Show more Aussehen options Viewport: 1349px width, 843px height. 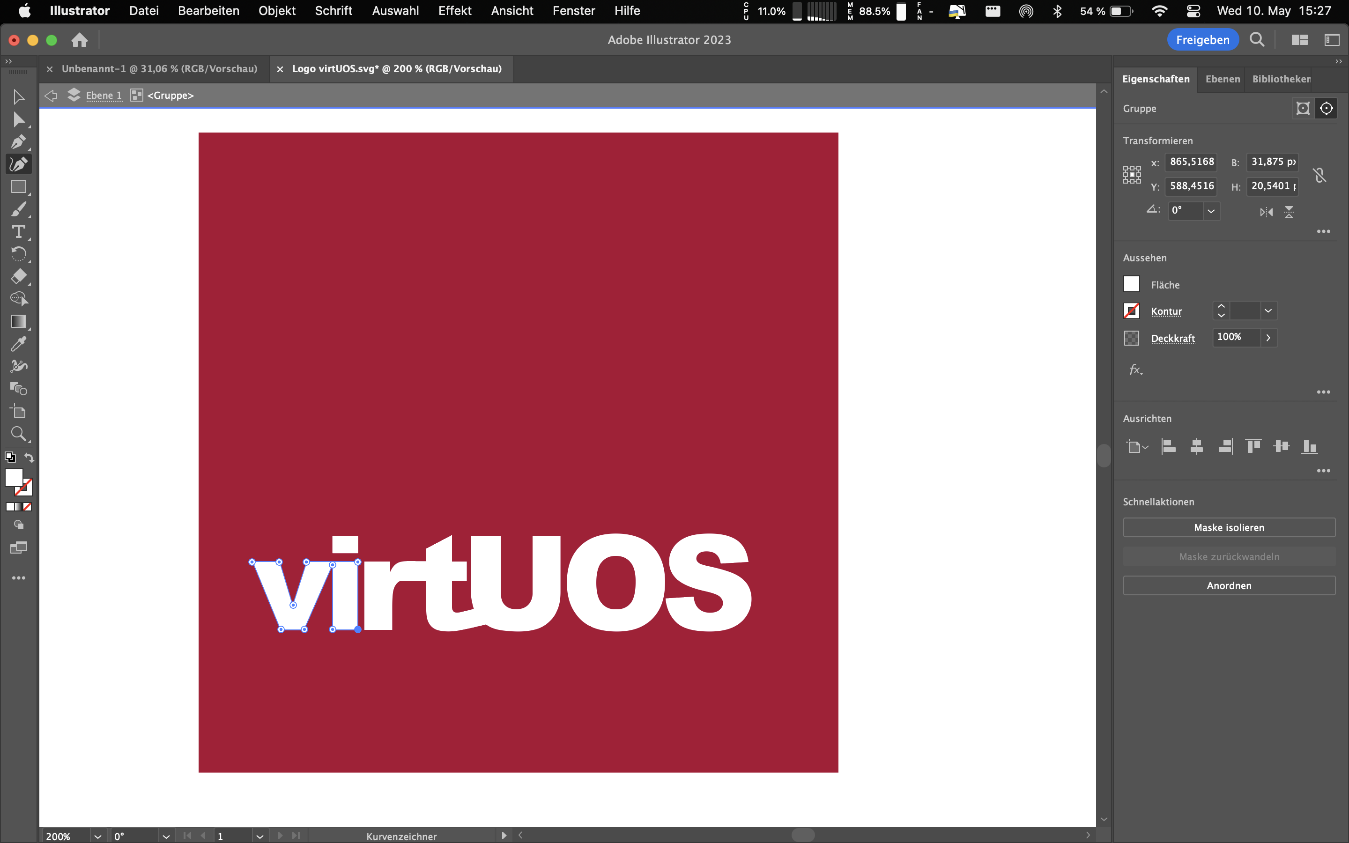tap(1323, 392)
